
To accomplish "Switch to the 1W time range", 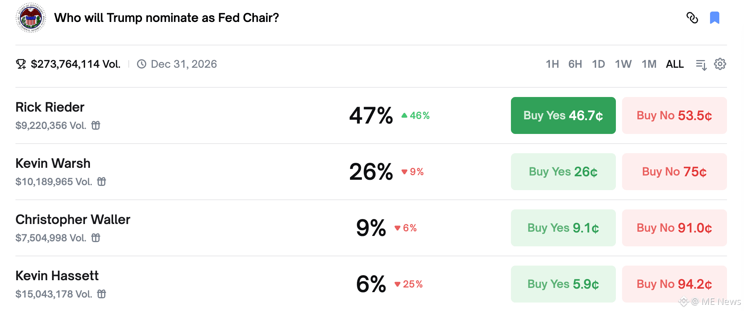I will 623,64.
